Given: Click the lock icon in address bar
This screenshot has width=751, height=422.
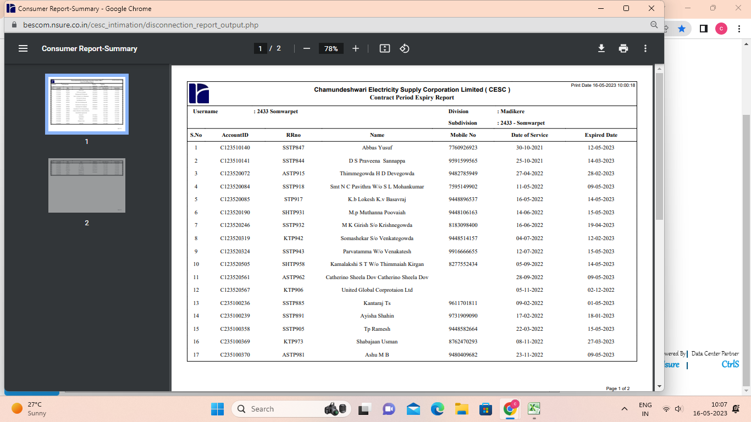Looking at the screenshot, I should (14, 25).
